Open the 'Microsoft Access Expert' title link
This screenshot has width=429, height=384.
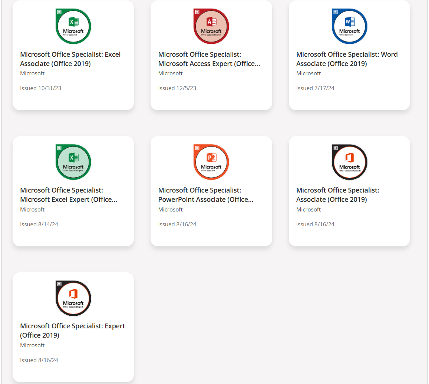pos(209,59)
